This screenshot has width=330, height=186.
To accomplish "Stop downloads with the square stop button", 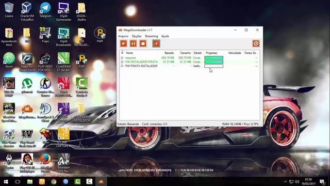I will click(x=143, y=43).
